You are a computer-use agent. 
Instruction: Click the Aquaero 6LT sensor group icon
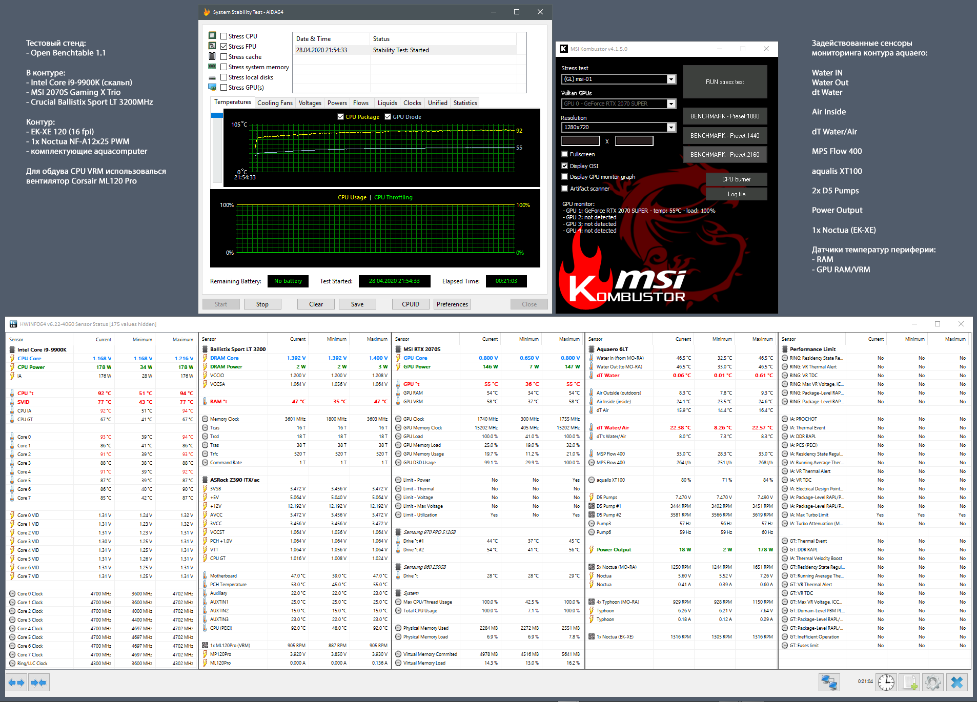(x=592, y=349)
